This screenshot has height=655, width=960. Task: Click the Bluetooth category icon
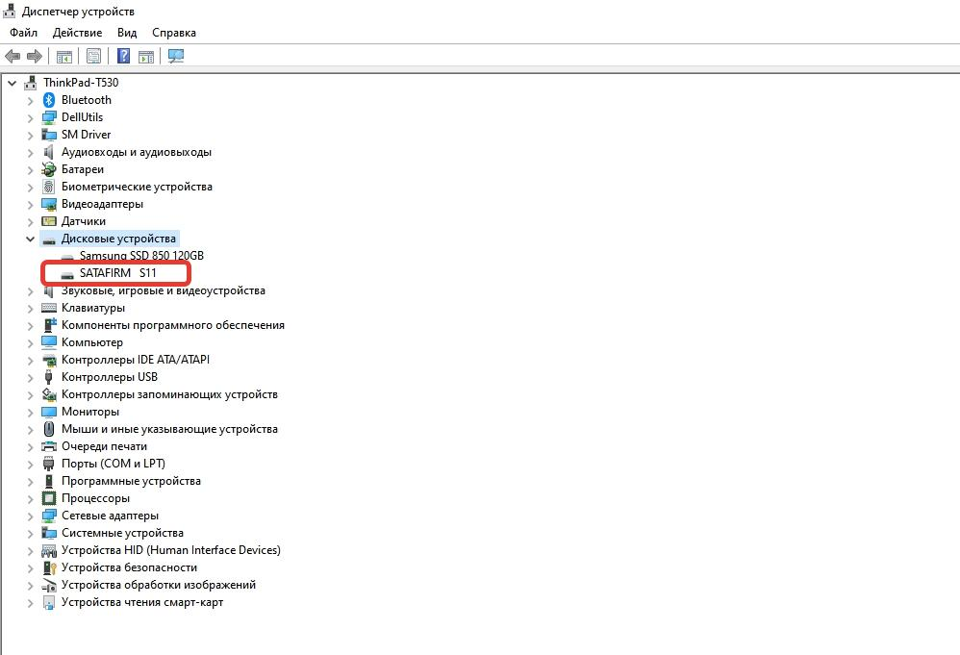point(49,100)
